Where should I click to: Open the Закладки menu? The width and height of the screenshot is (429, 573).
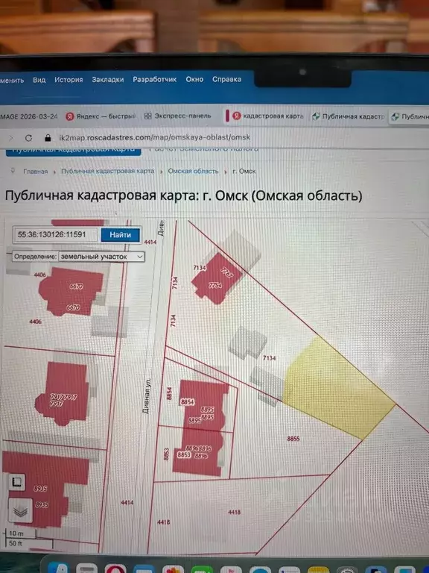[107, 79]
